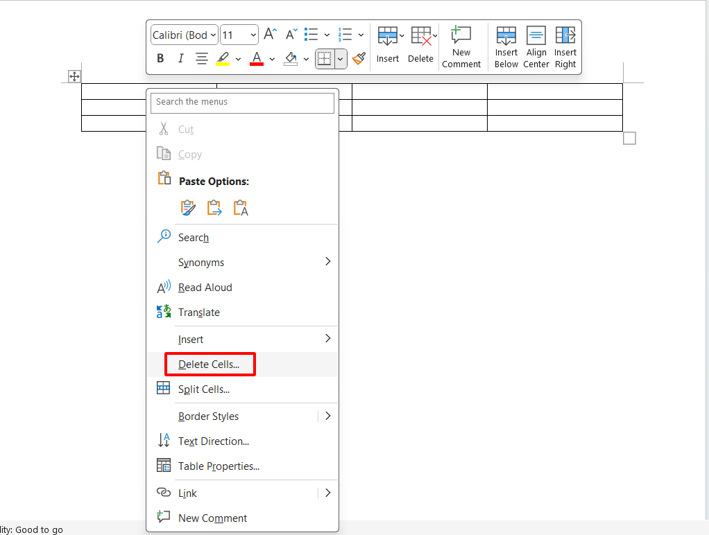The image size is (709, 535).
Task: Open the font size dropdown
Action: 239,35
